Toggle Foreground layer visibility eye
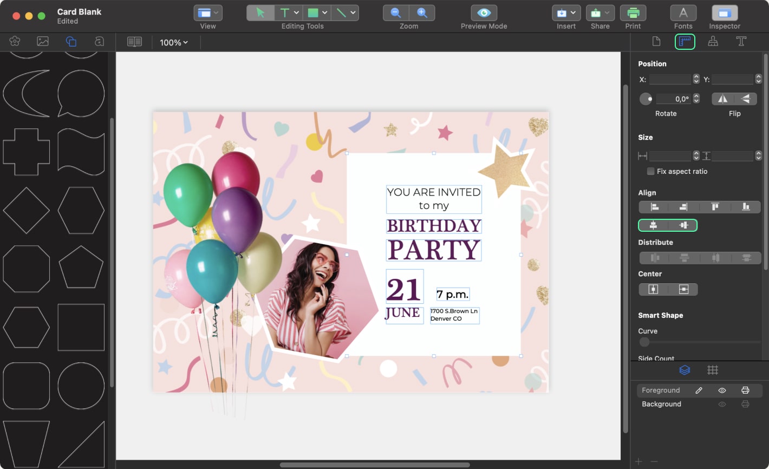The height and width of the screenshot is (469, 769). pyautogui.click(x=722, y=390)
